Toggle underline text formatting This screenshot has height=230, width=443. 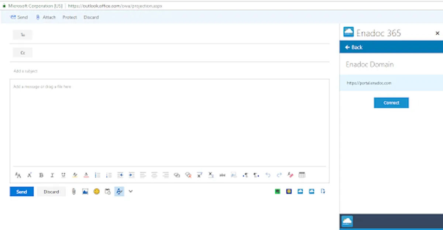63,175
